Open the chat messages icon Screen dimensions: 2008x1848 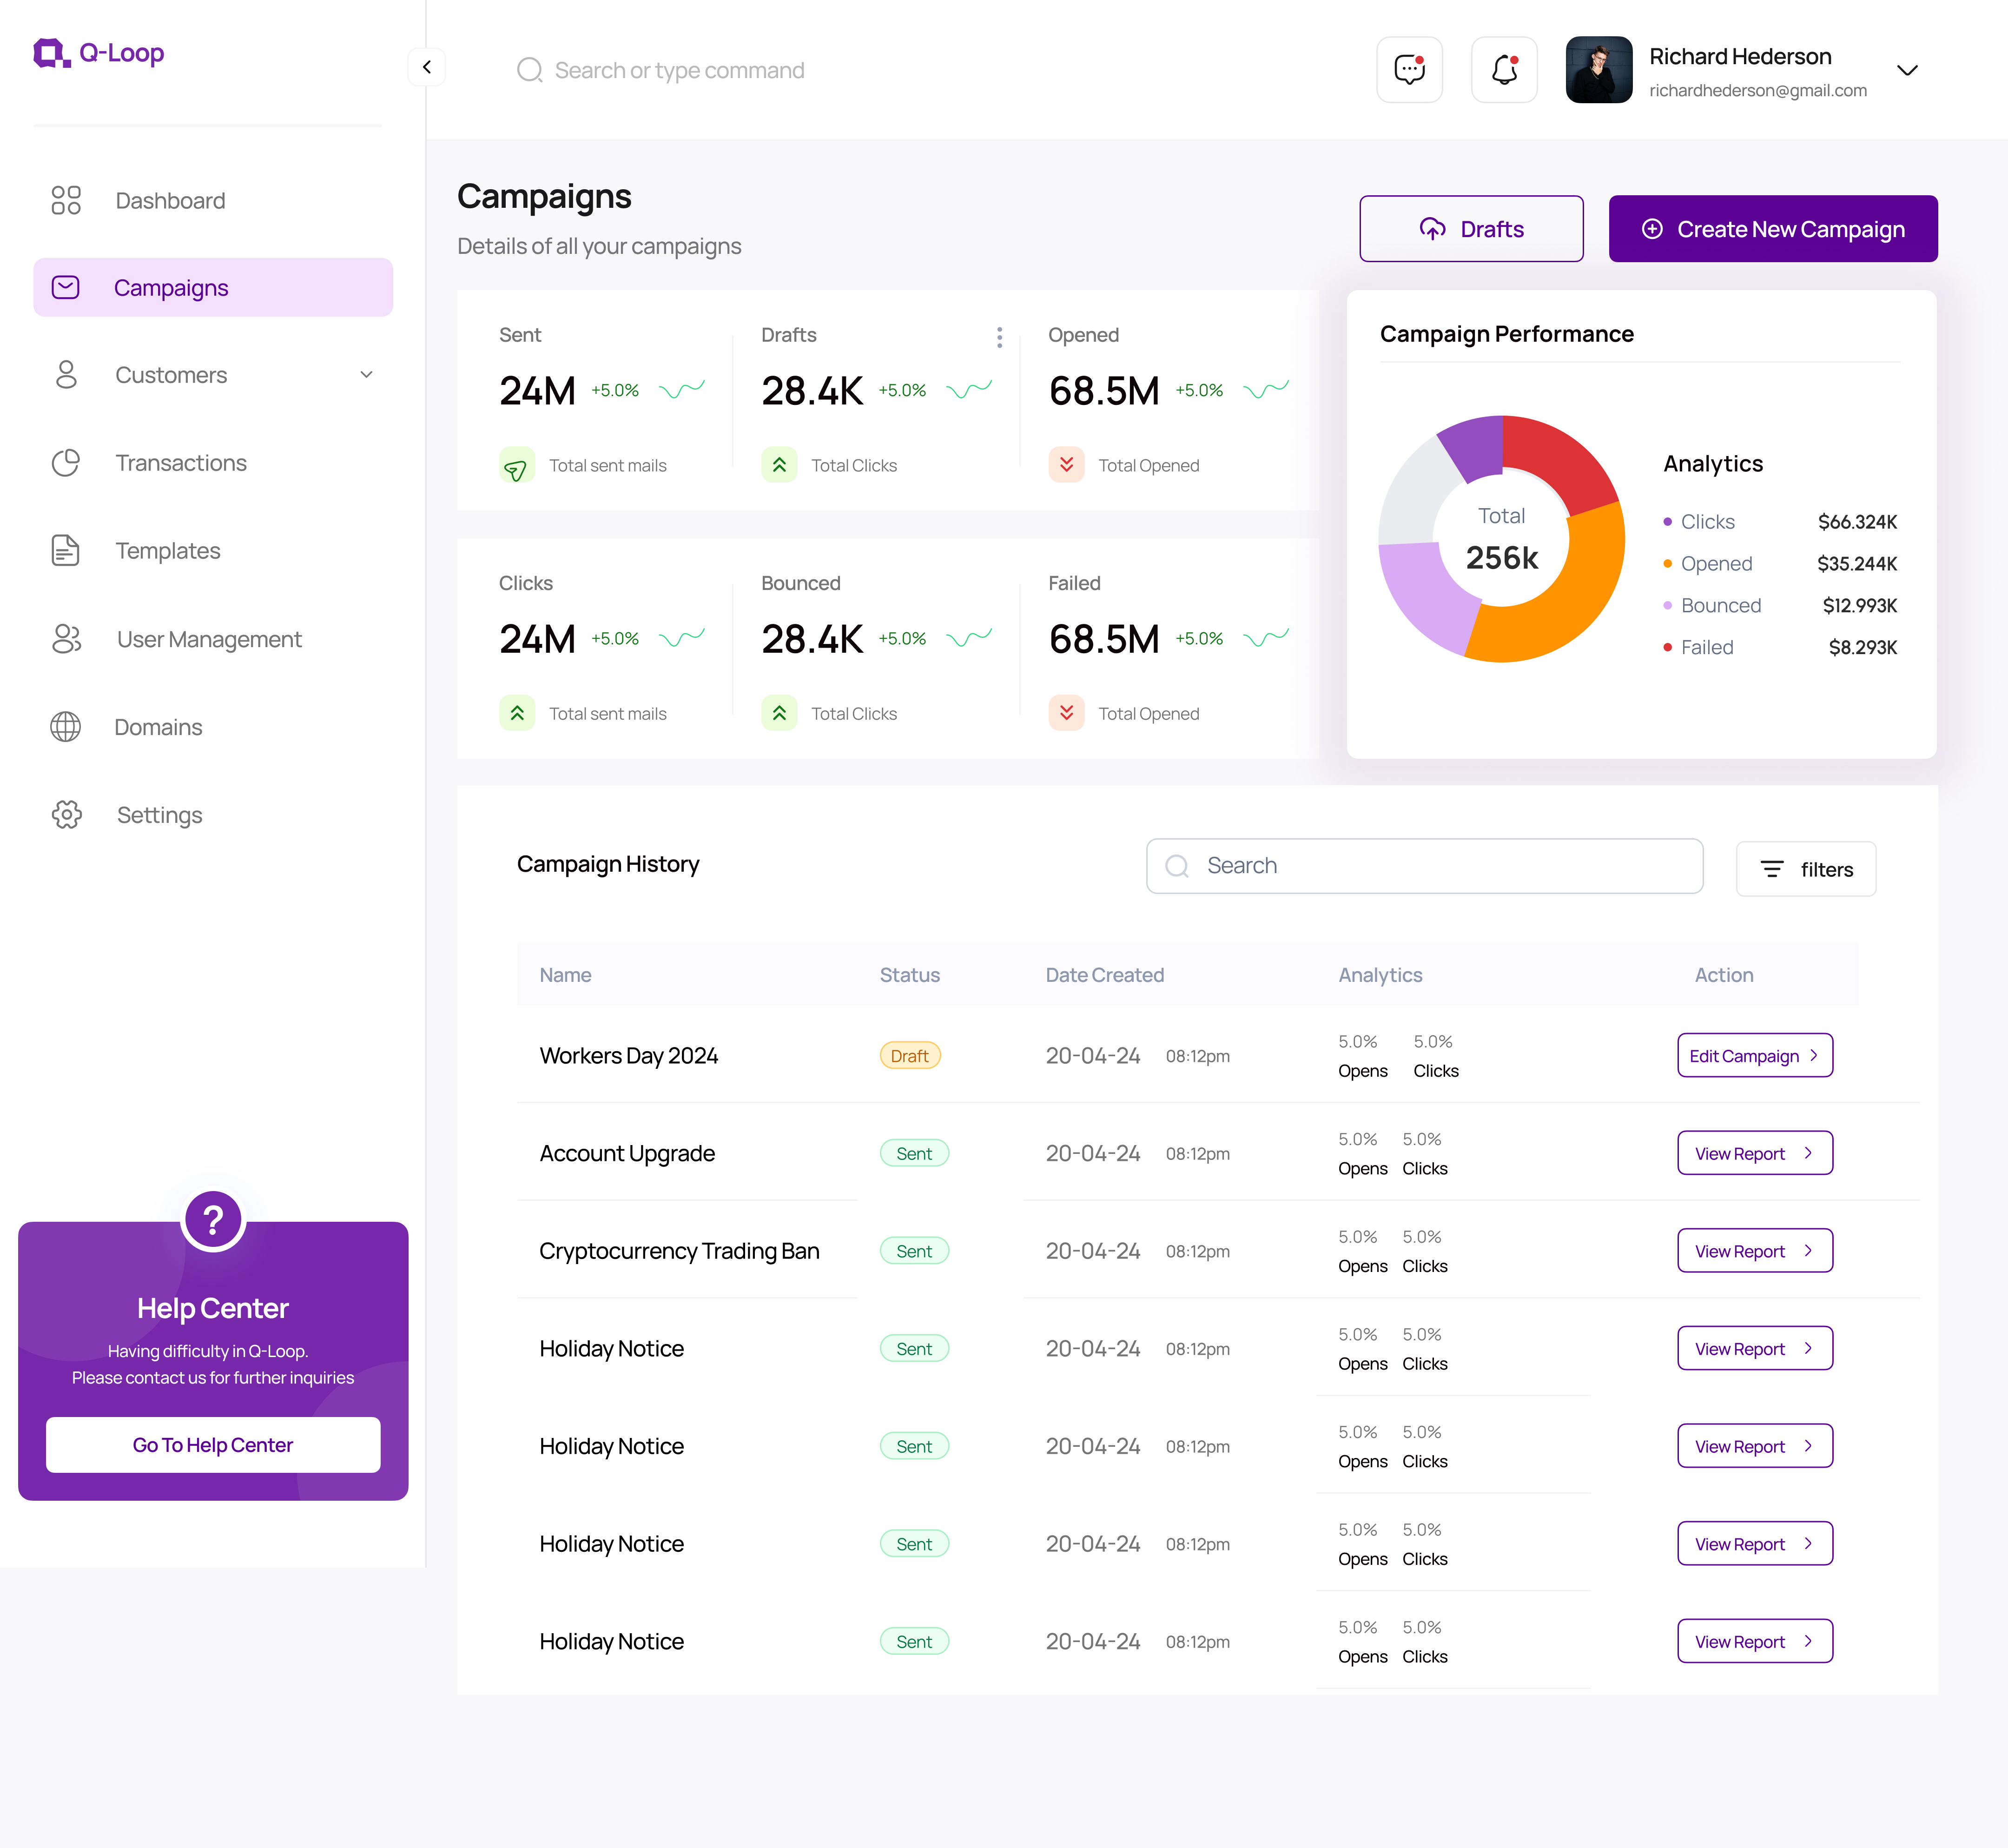[x=1409, y=70]
